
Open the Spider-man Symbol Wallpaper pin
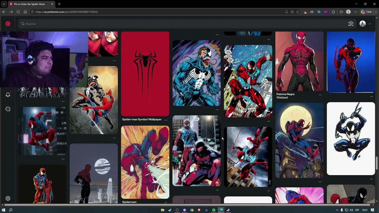(x=145, y=74)
